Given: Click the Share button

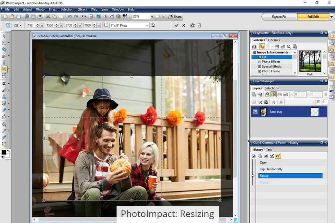Looking at the screenshot, I should pos(175,16).
